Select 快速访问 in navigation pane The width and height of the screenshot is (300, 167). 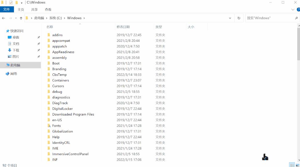(x=17, y=31)
